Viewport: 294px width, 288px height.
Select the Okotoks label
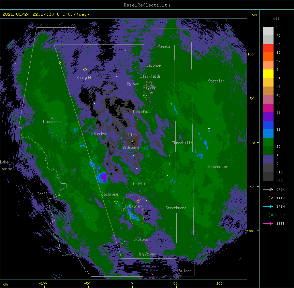click(141, 239)
